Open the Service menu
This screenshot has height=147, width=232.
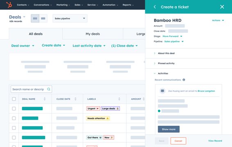[92, 5]
